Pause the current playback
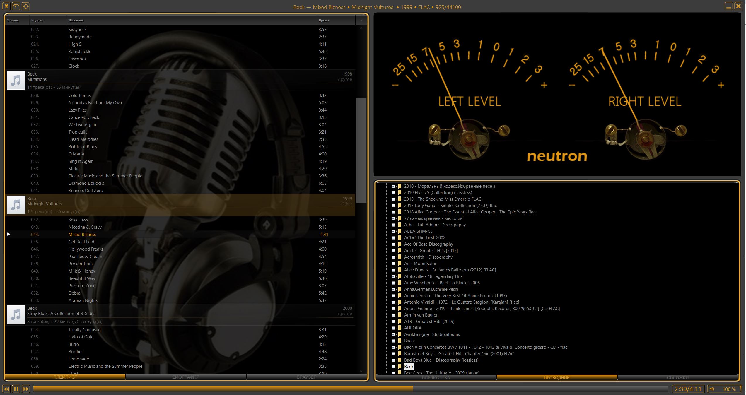746x395 pixels. coord(16,389)
